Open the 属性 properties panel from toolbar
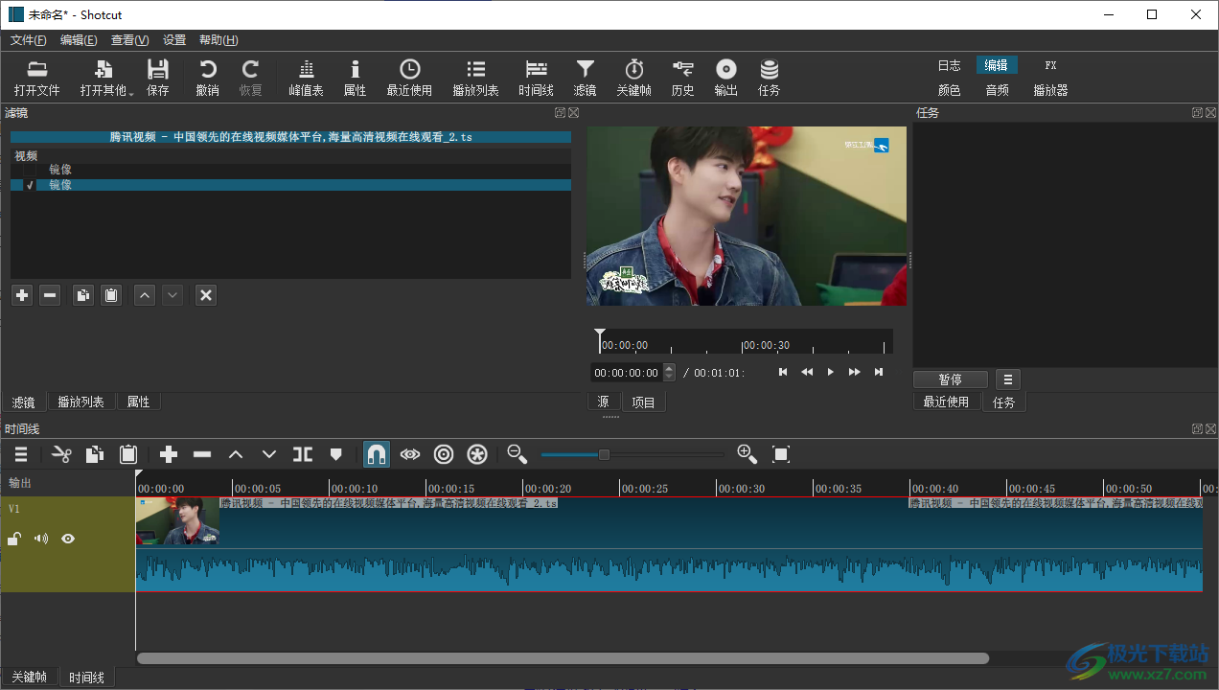The width and height of the screenshot is (1219, 690). pos(355,78)
